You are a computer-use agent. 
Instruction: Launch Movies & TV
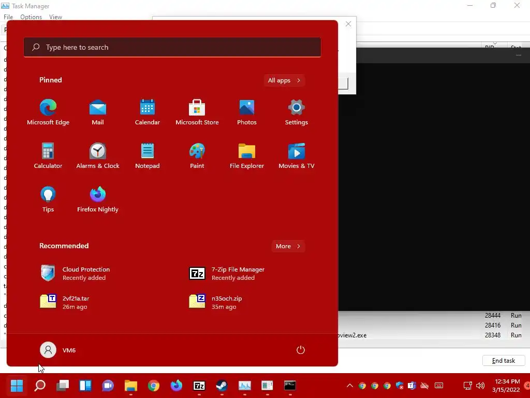coord(297,155)
